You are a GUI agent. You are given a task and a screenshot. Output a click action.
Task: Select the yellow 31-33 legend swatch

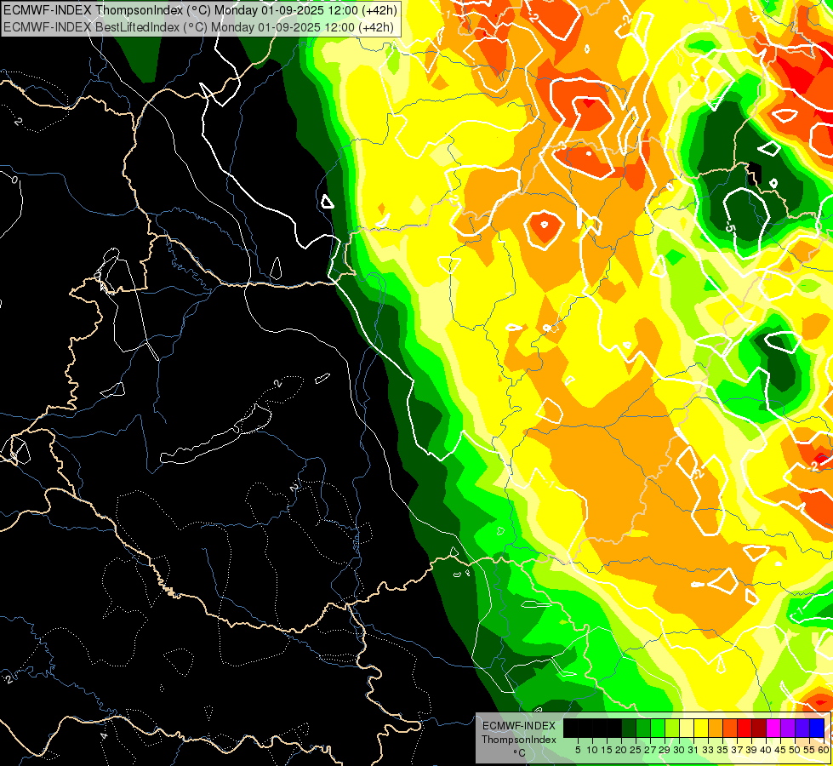[701, 728]
